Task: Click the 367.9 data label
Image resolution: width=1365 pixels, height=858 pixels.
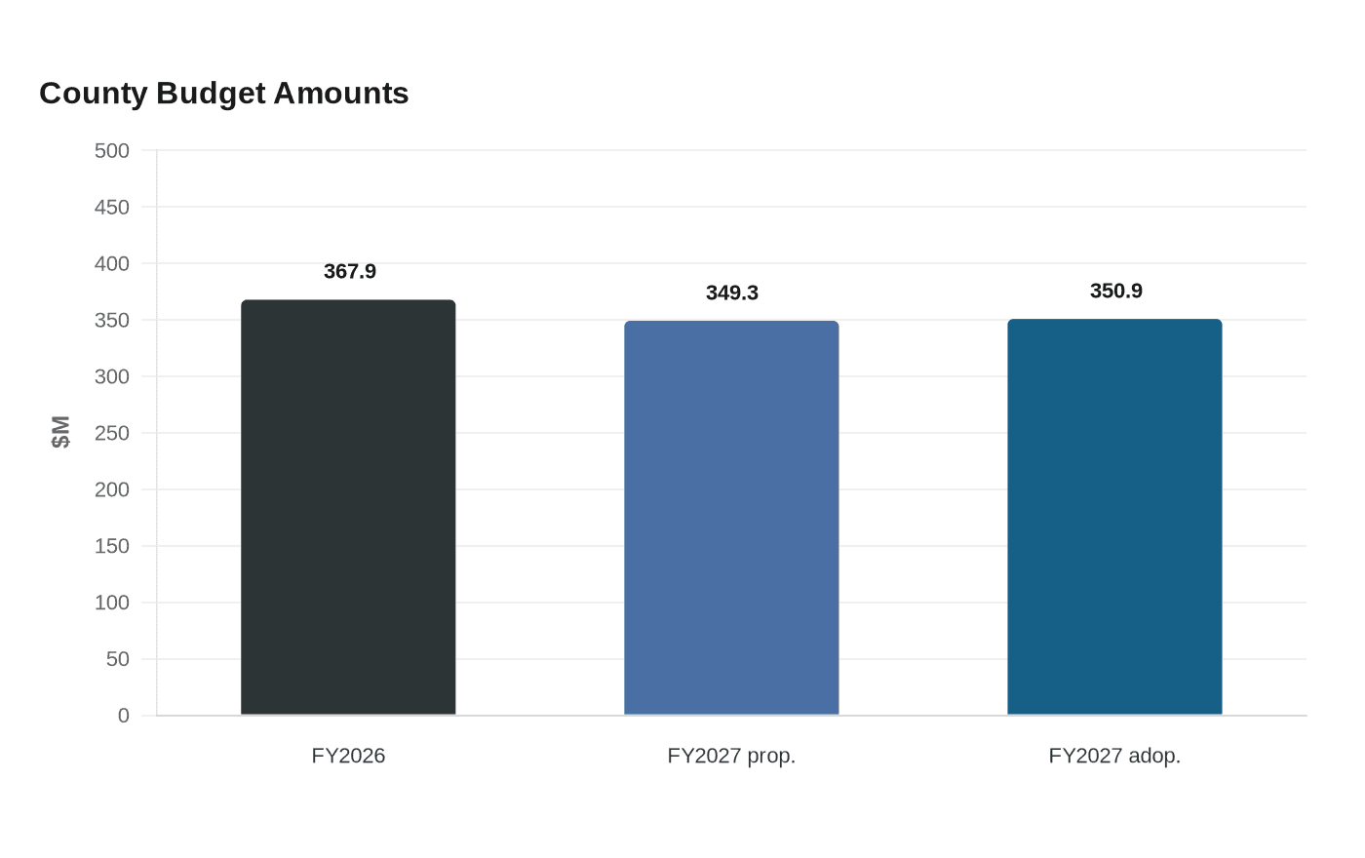Action: 350,271
